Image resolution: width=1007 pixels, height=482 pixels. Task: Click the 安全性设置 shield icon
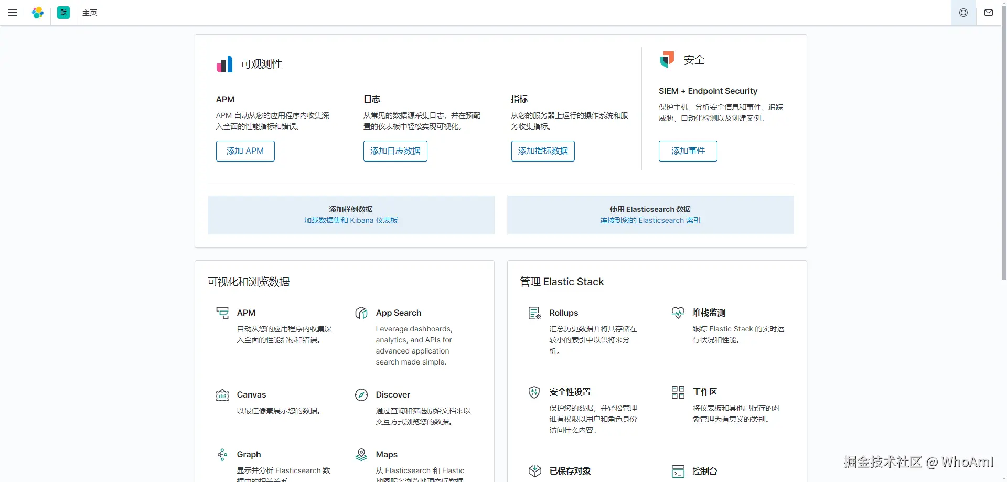pos(534,392)
